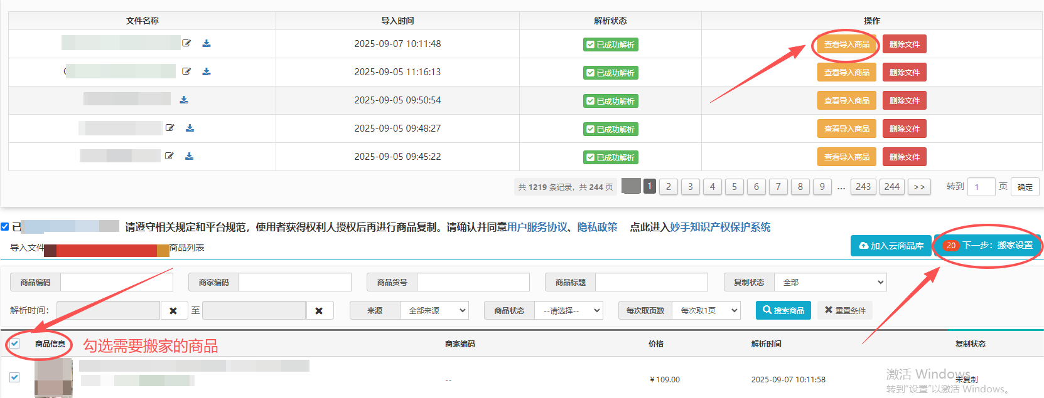Click the edit icon in the first file row

point(186,43)
